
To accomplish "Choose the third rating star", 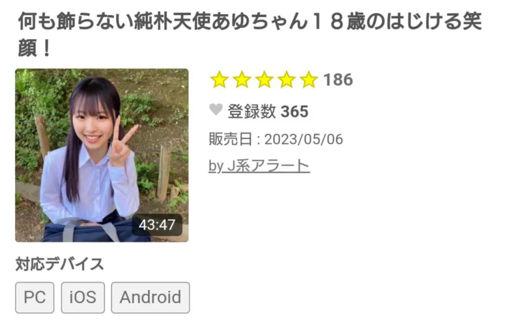I will click(x=264, y=79).
